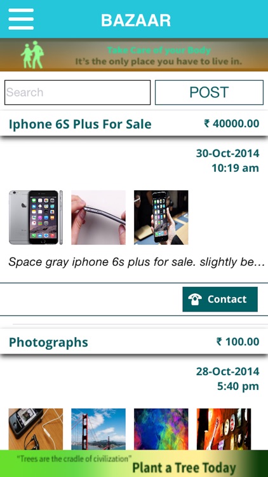Viewport: 268px width, 477px height.
Task: Open the guitar wall photo thumbnail
Action: coord(224,429)
